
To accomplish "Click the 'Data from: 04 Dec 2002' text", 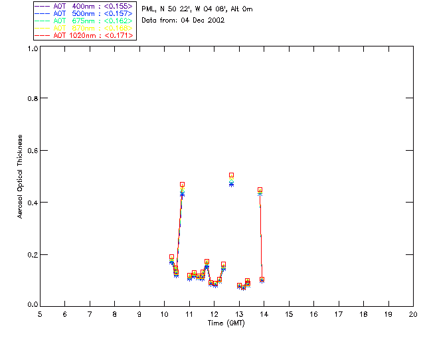I will point(183,21).
